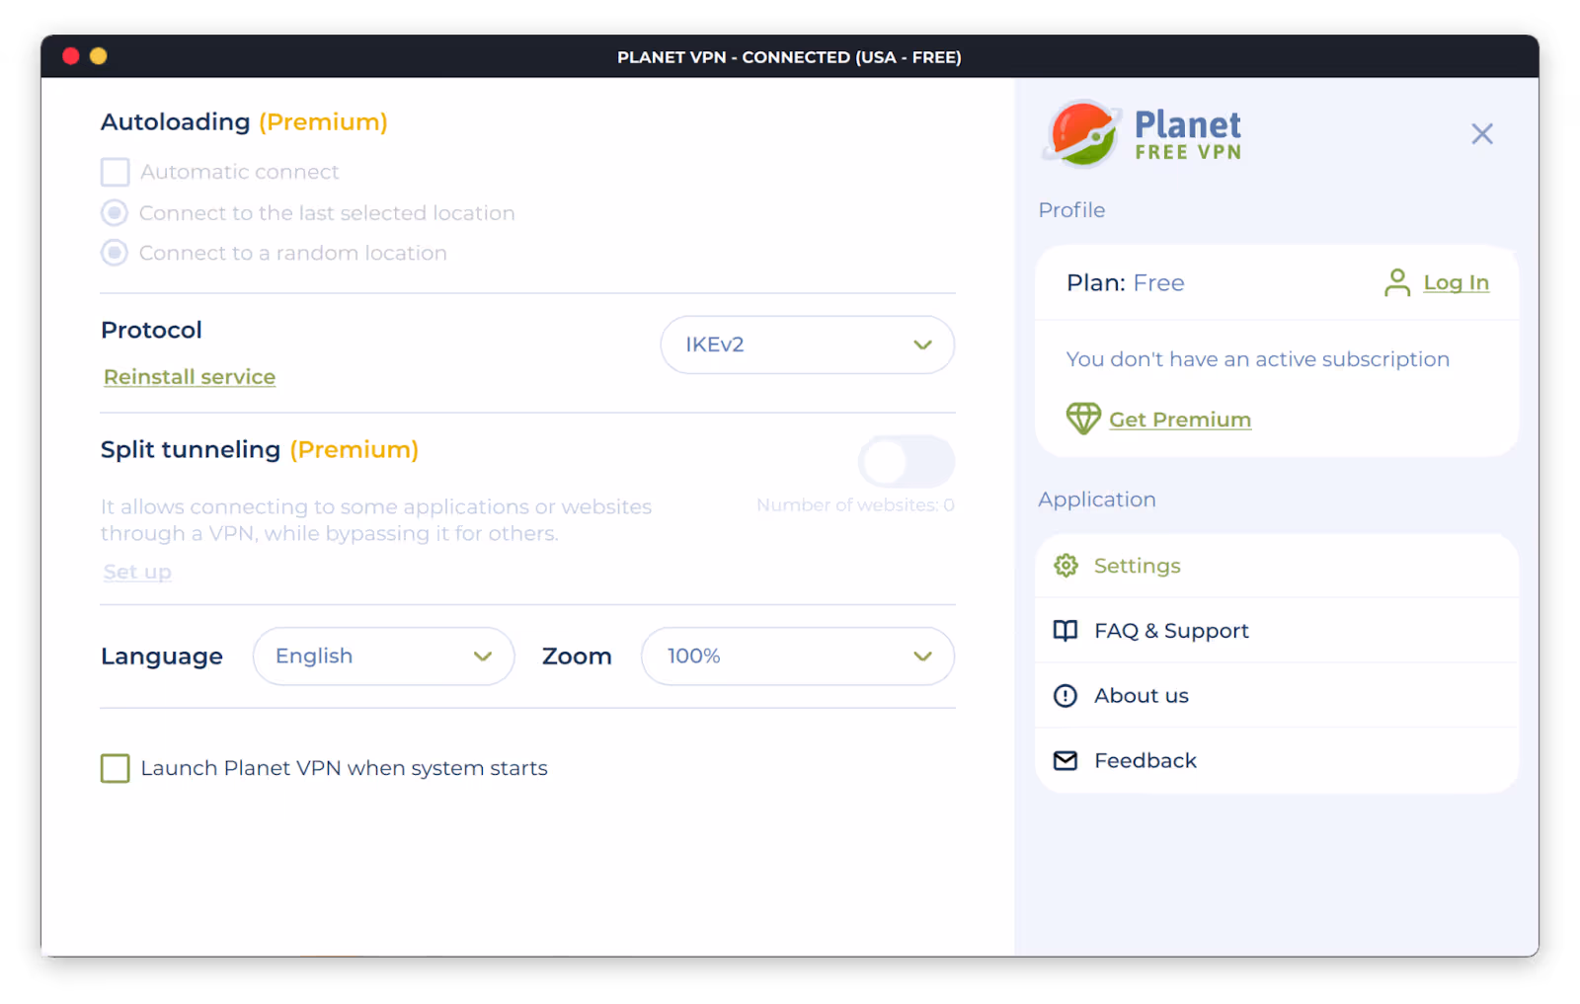Image resolution: width=1580 pixels, height=1004 pixels.
Task: Click the FAQ & Support book icon
Action: (1066, 631)
